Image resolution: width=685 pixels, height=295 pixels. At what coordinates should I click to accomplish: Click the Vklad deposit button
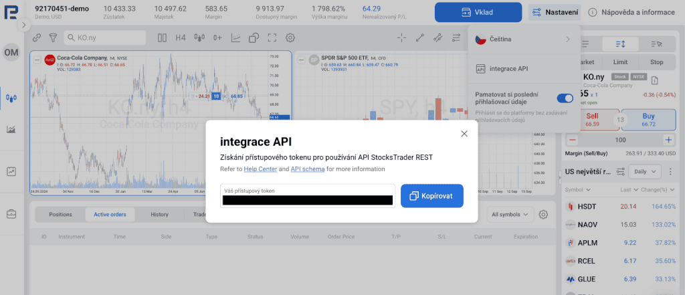coord(478,12)
